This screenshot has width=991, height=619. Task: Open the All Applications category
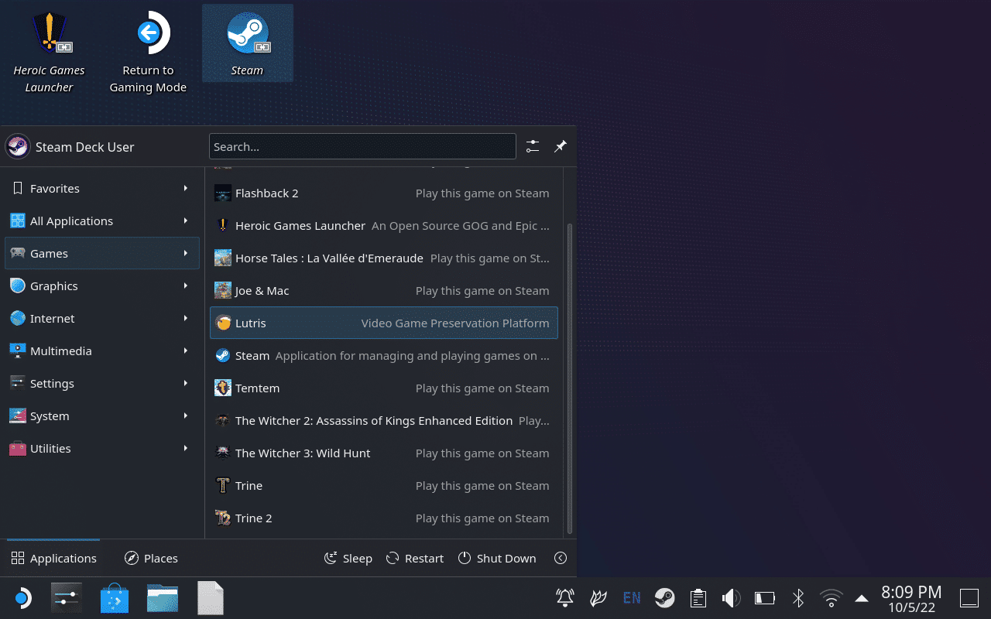pos(102,221)
